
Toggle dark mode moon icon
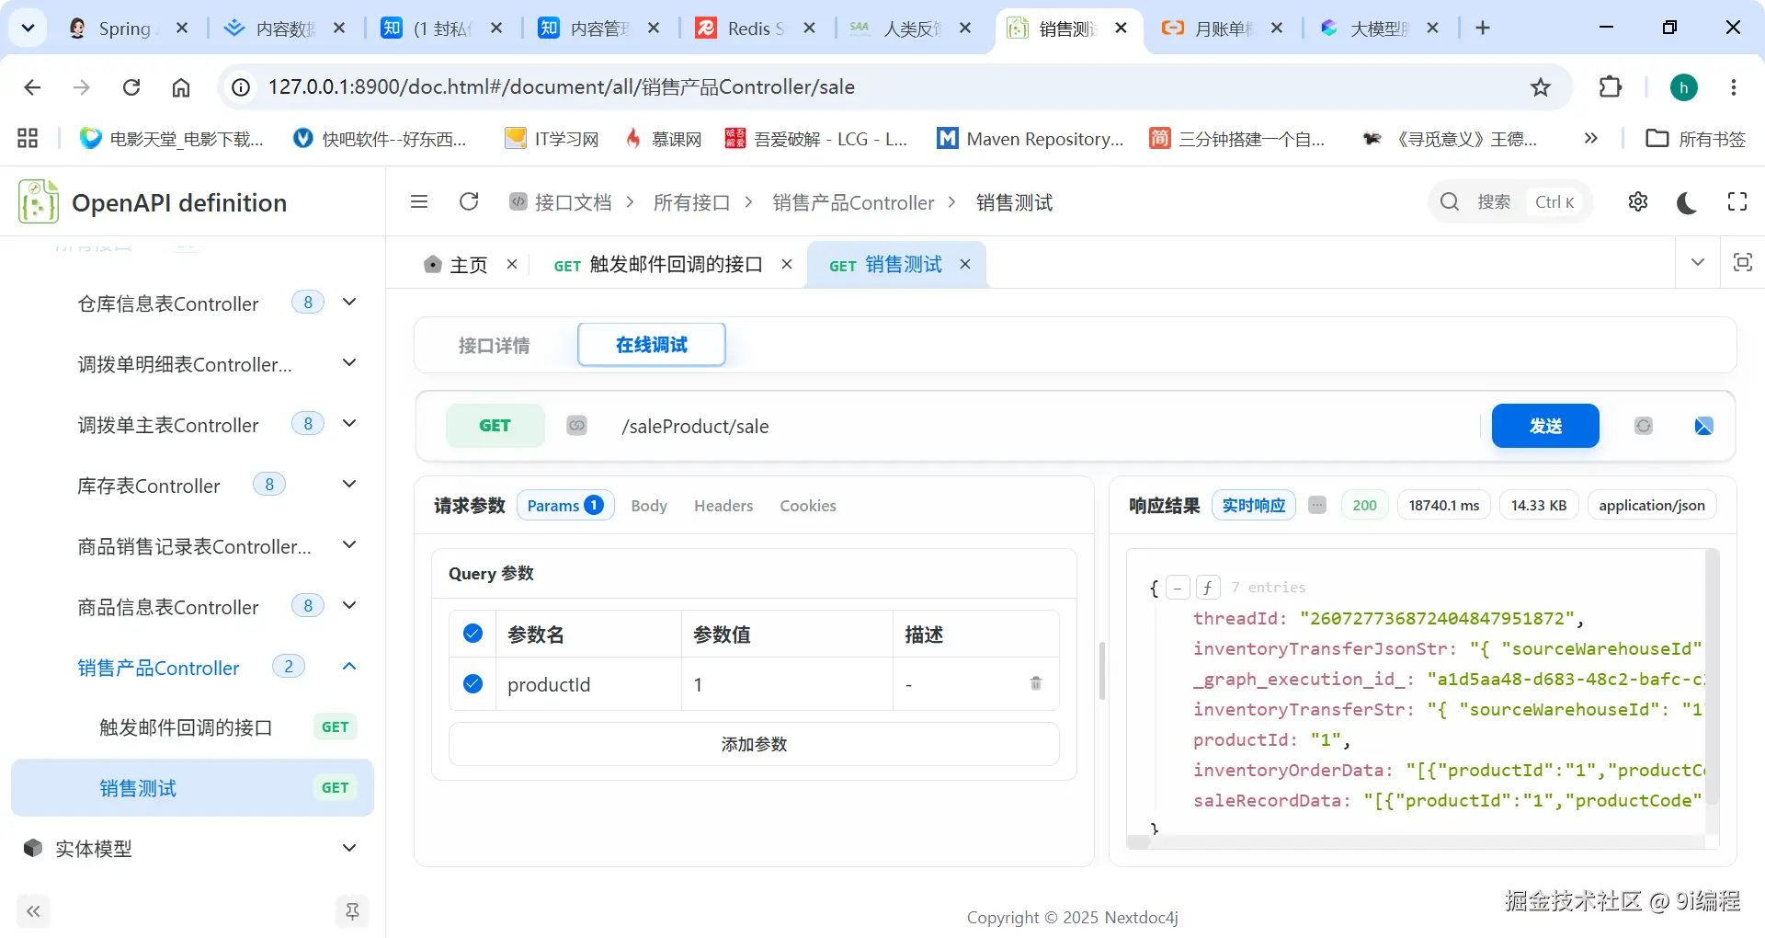point(1687,201)
